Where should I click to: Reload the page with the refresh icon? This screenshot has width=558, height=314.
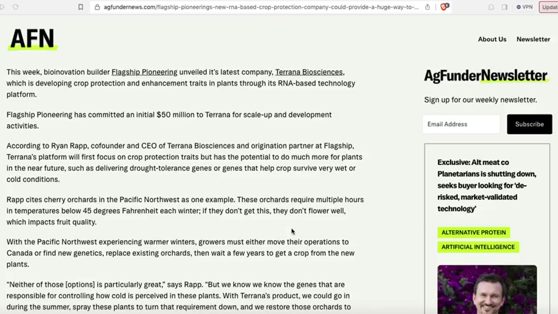tap(16, 7)
